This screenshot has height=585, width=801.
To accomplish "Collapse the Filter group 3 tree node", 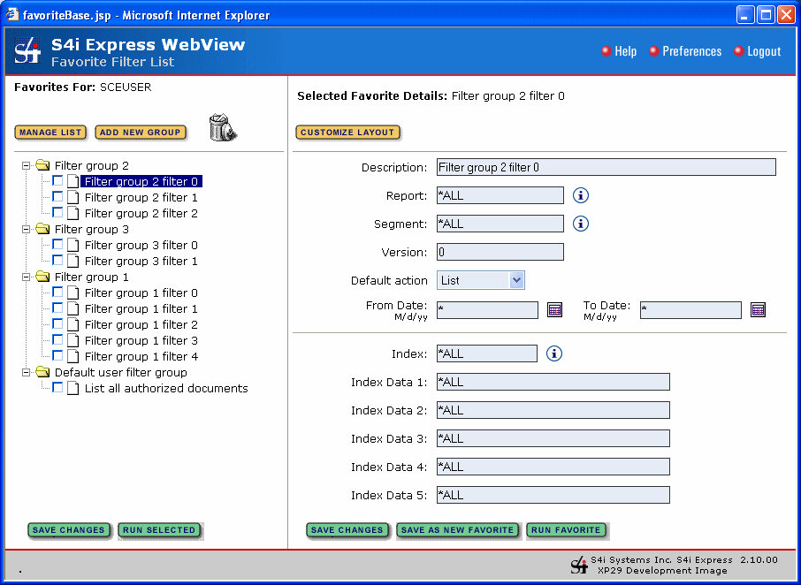I will (26, 229).
